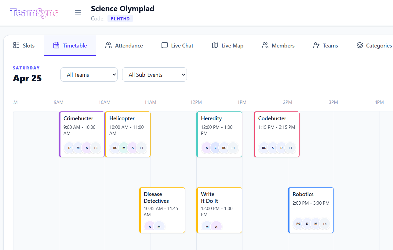The height and width of the screenshot is (250, 393).
Task: Open the All Teams dropdown
Action: click(x=89, y=75)
